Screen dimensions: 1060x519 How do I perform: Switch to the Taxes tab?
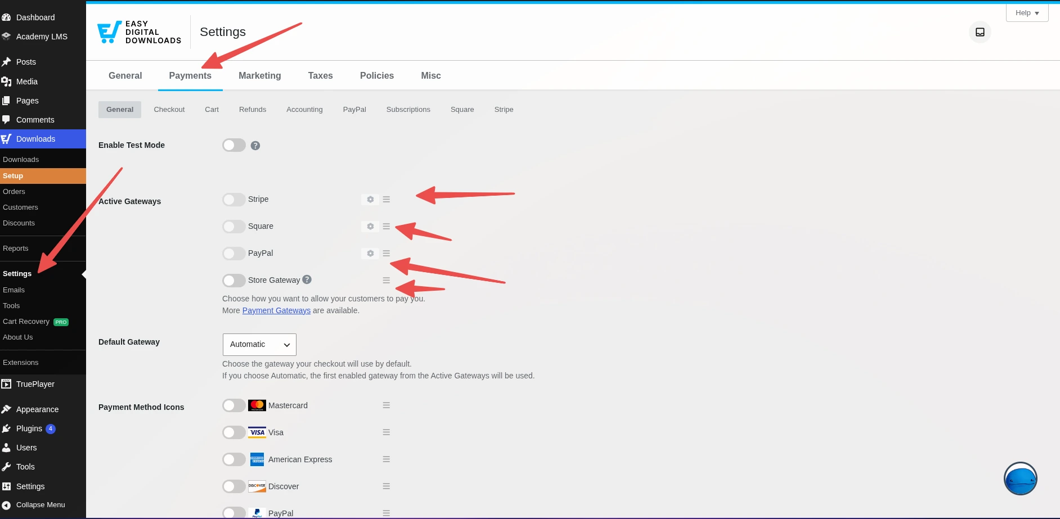[321, 76]
